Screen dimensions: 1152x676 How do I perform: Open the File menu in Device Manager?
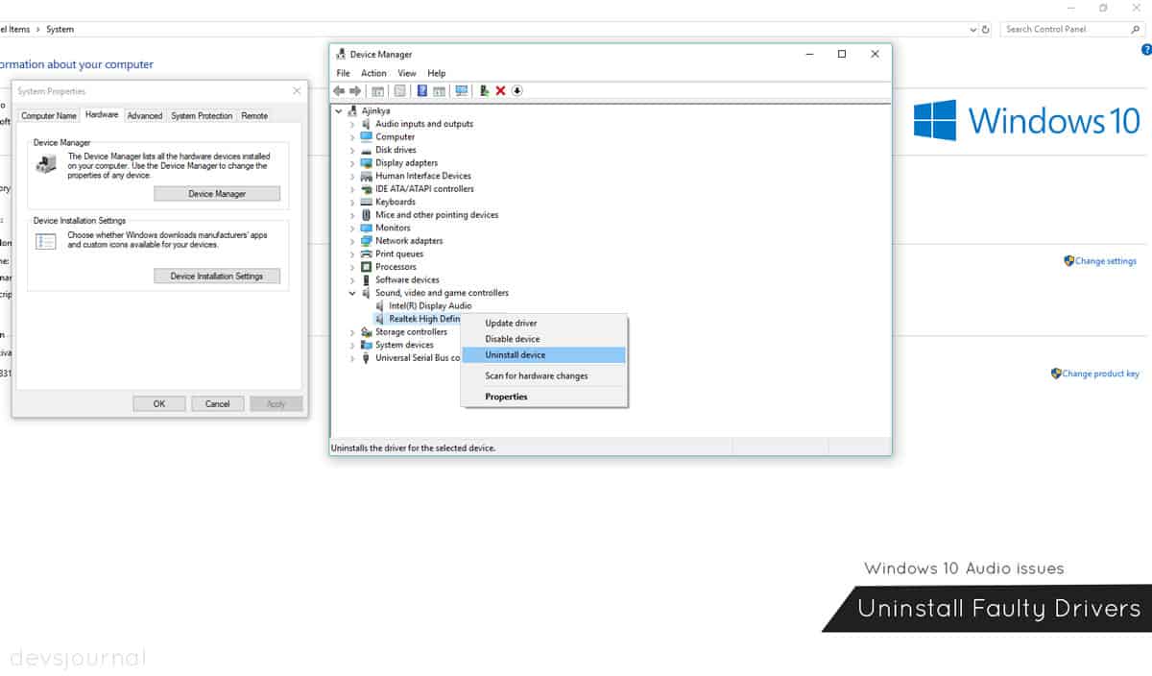pyautogui.click(x=344, y=73)
